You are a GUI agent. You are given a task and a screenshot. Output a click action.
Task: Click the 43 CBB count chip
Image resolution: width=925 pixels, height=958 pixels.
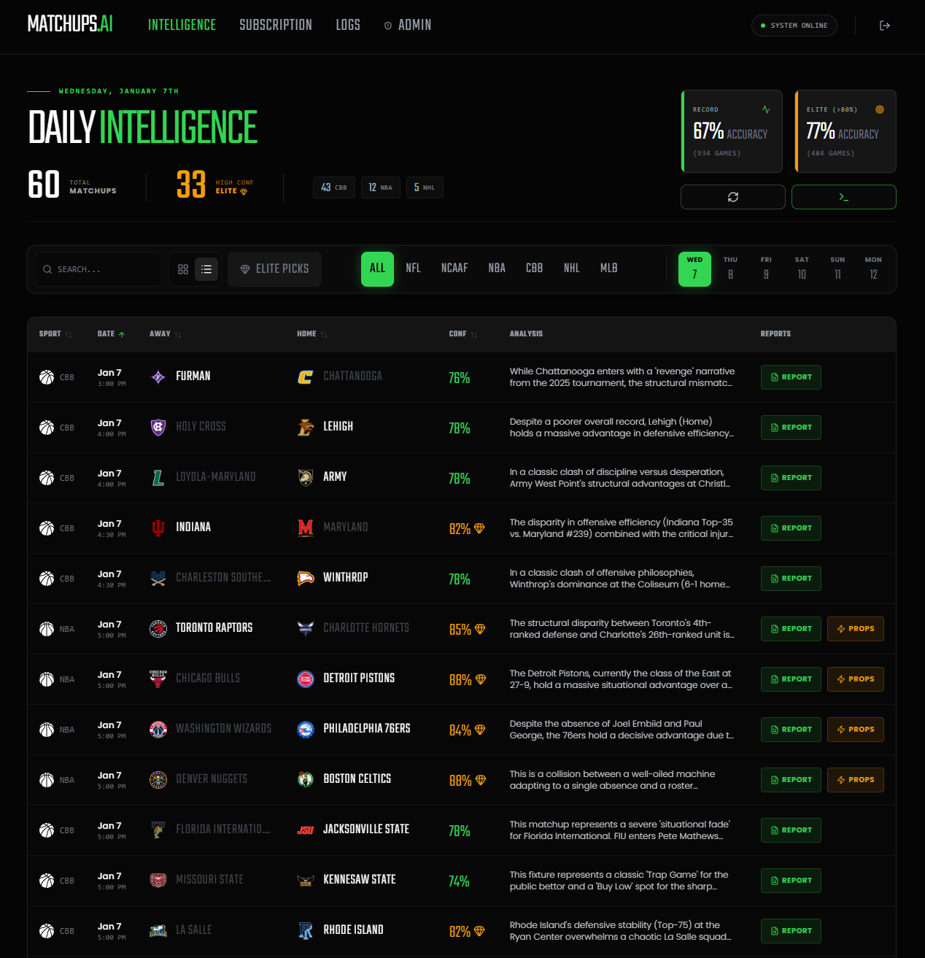334,188
